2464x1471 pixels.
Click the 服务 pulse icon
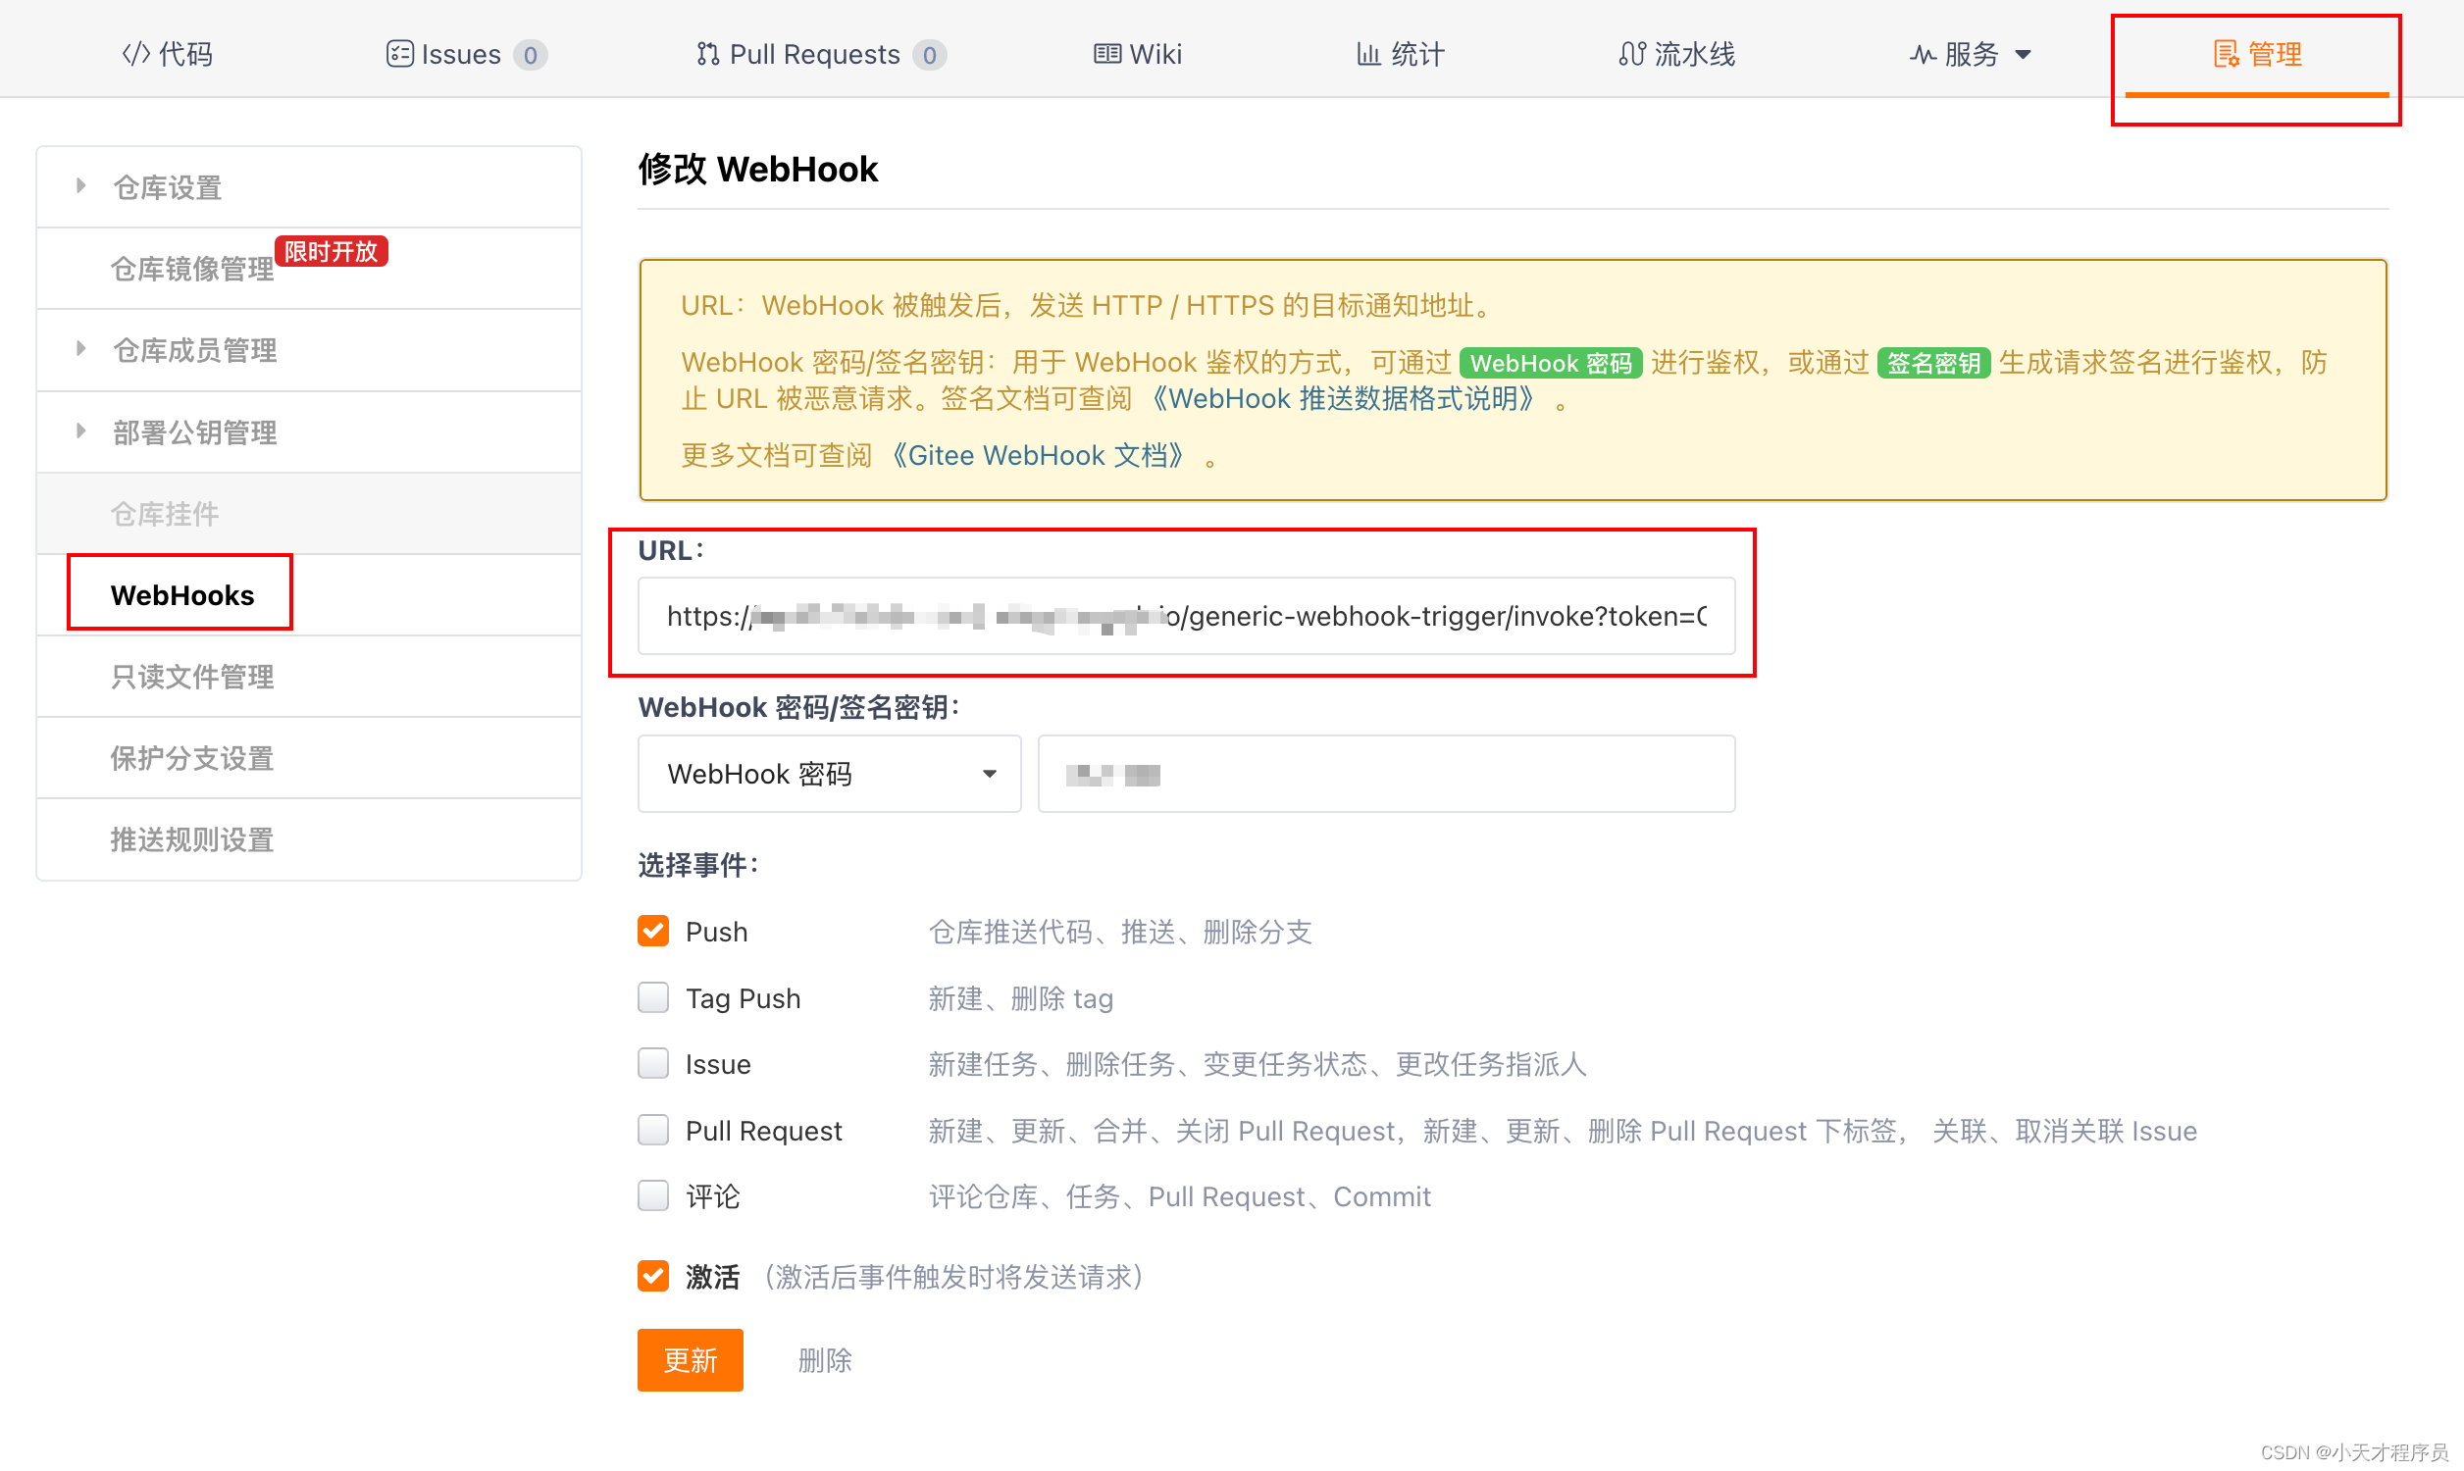click(x=1922, y=55)
